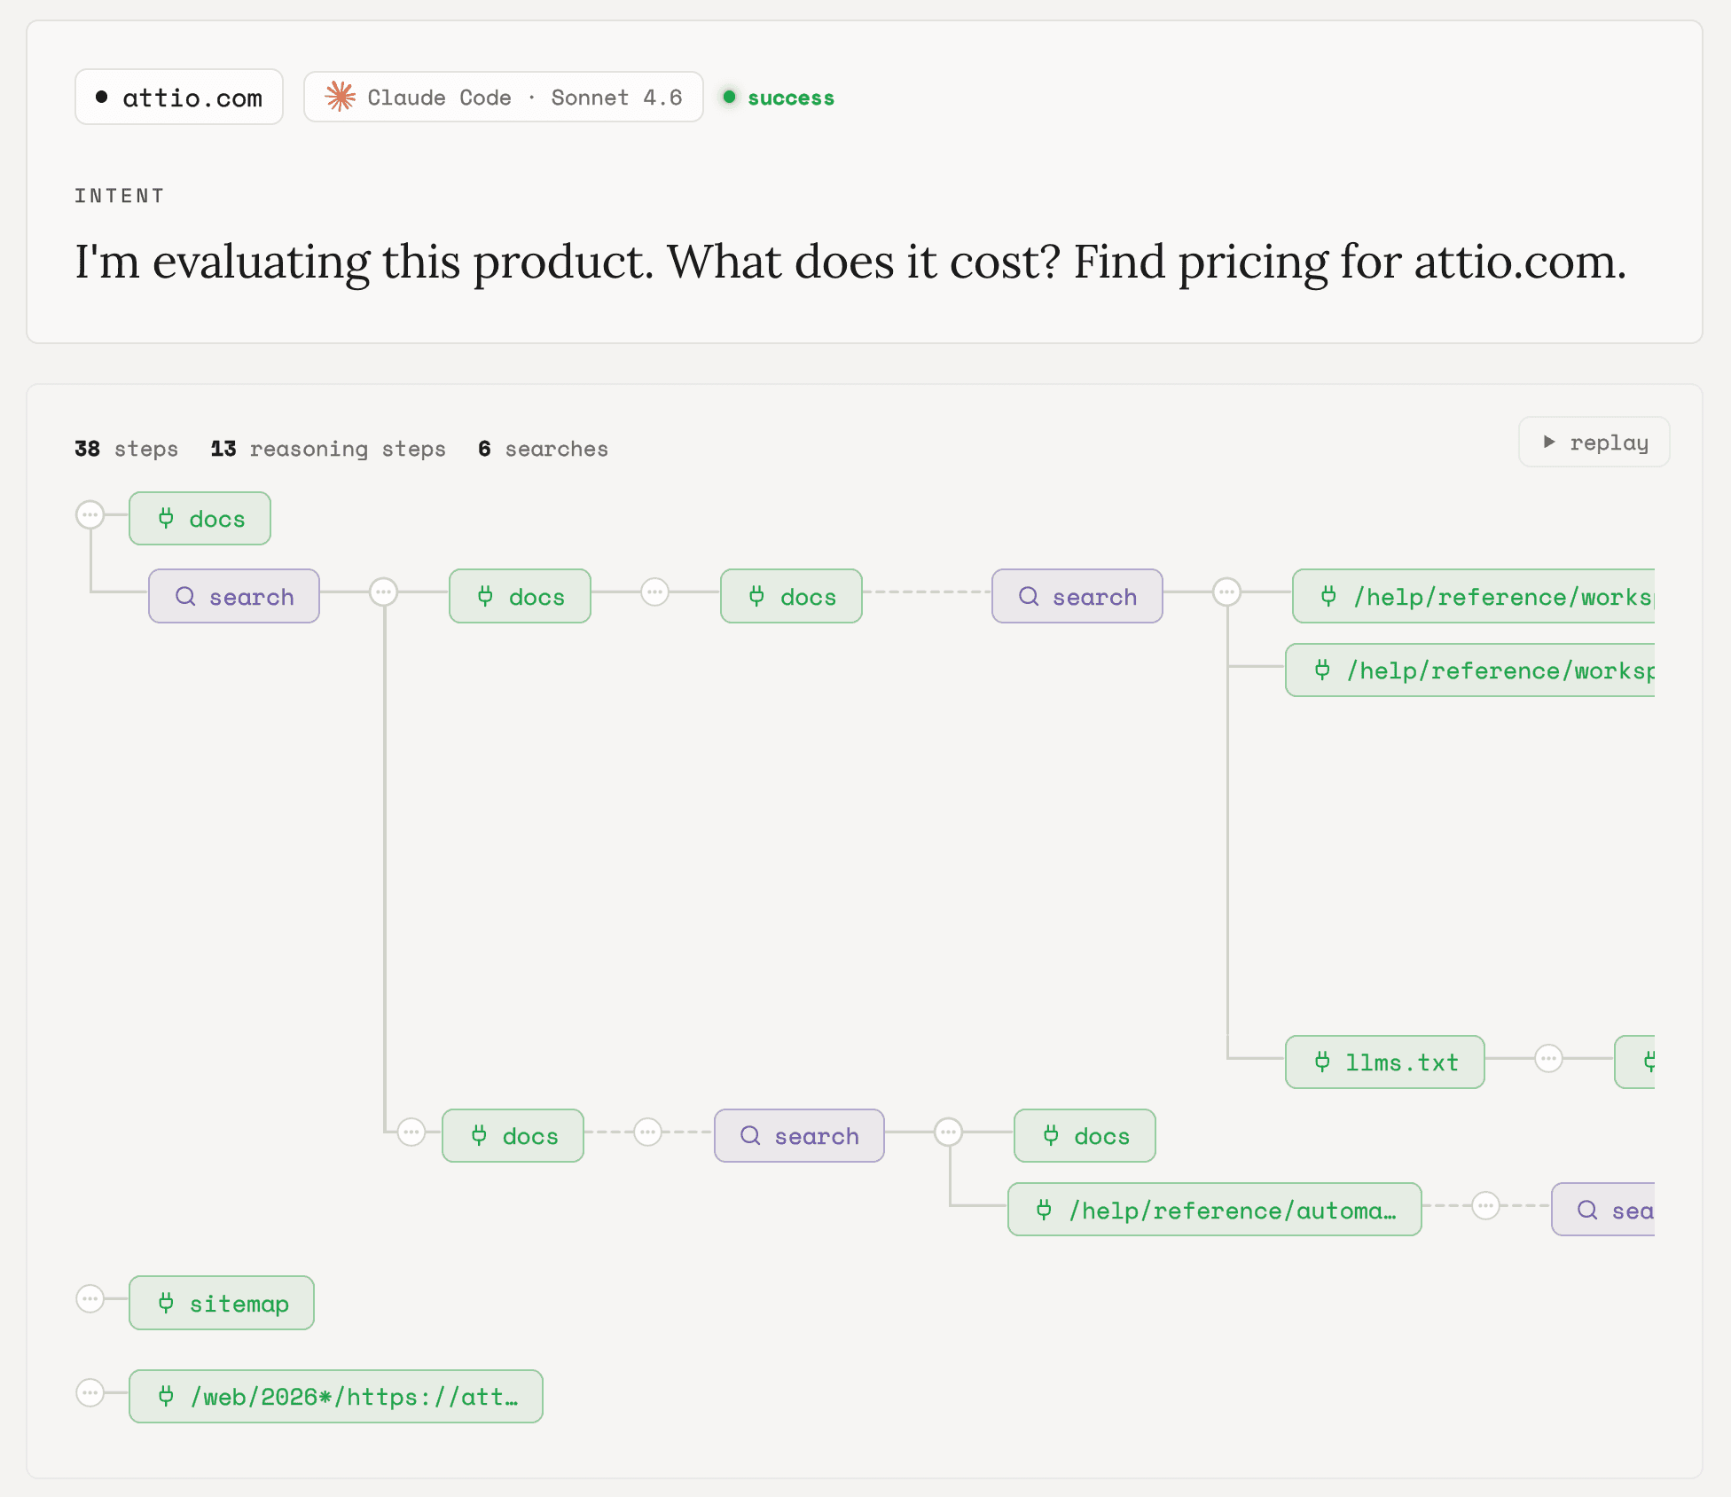Screen dimensions: 1731x1497
Task: Expand reasoning dot before the lower-branch docs node
Action: click(x=411, y=1132)
